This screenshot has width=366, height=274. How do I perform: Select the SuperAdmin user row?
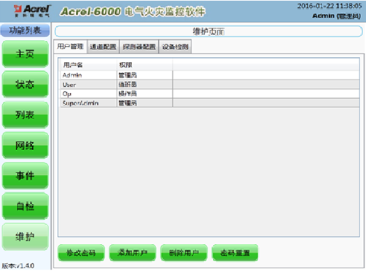[210, 103]
